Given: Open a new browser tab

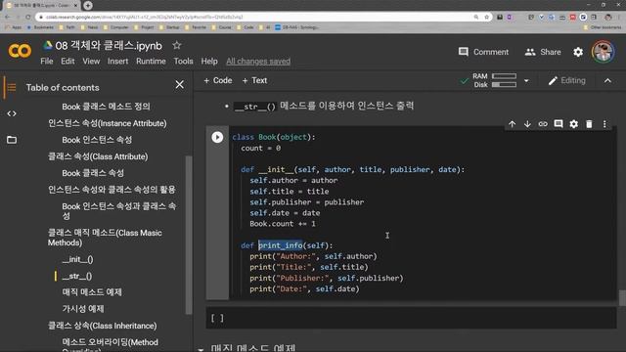Looking at the screenshot, I should point(88,5).
